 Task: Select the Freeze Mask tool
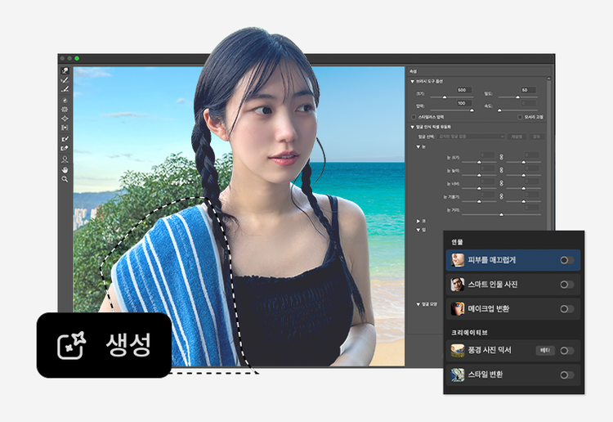65,139
